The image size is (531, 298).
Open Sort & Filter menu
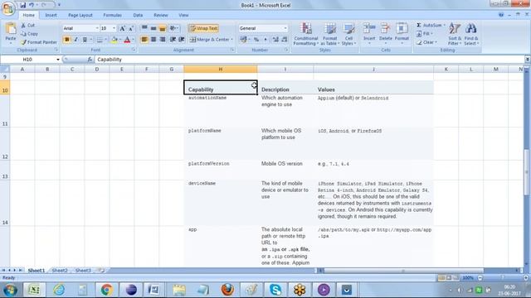point(455,34)
